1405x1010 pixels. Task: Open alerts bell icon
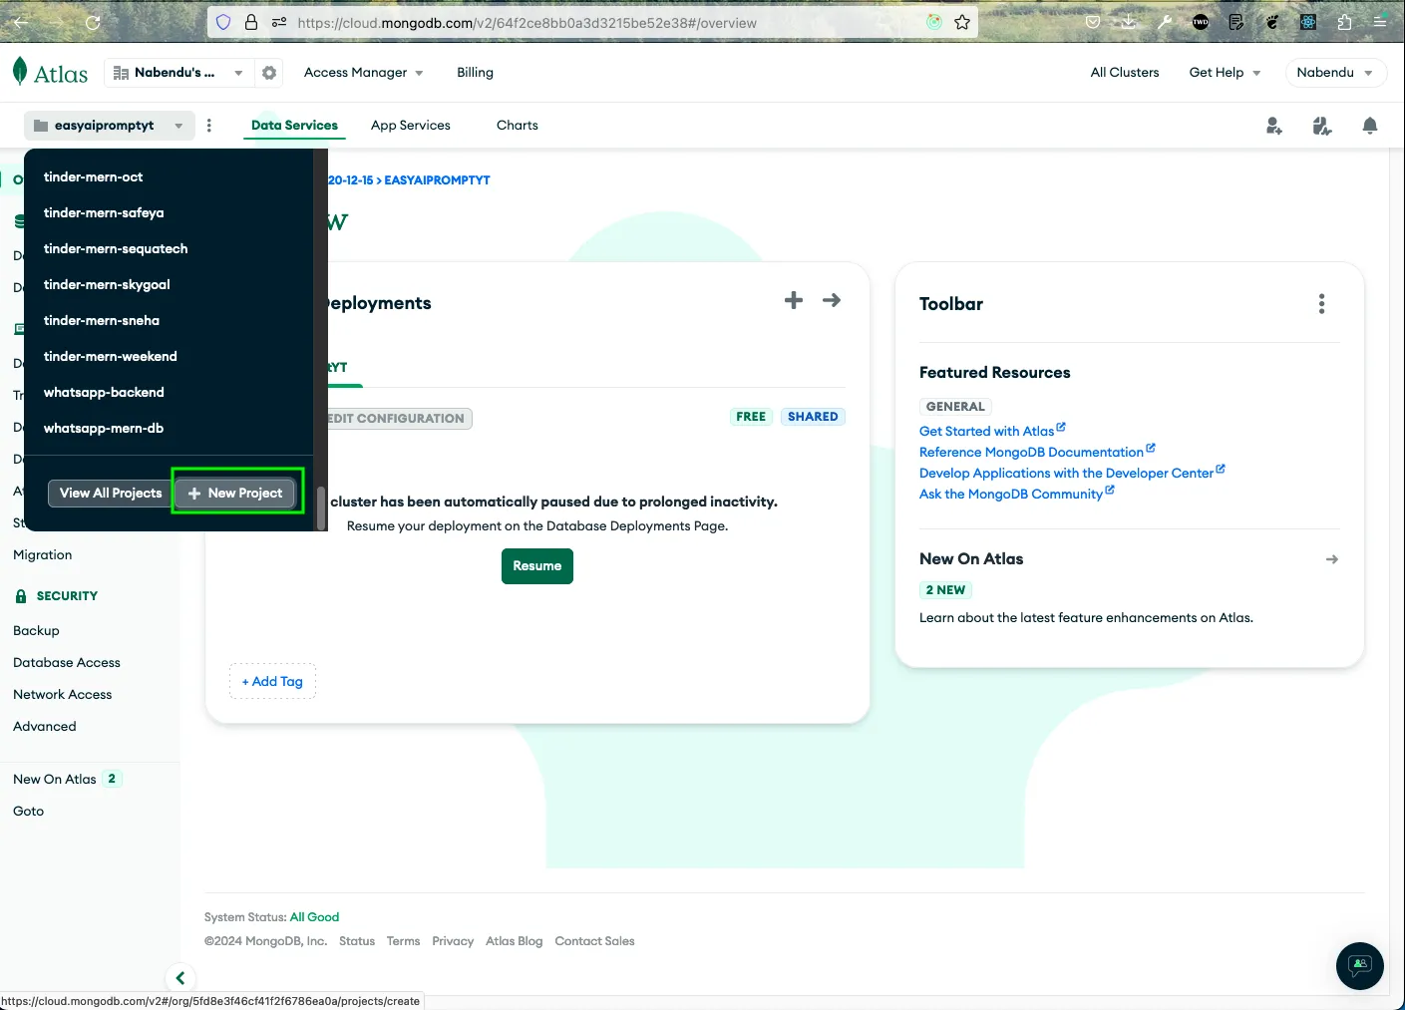(x=1370, y=126)
